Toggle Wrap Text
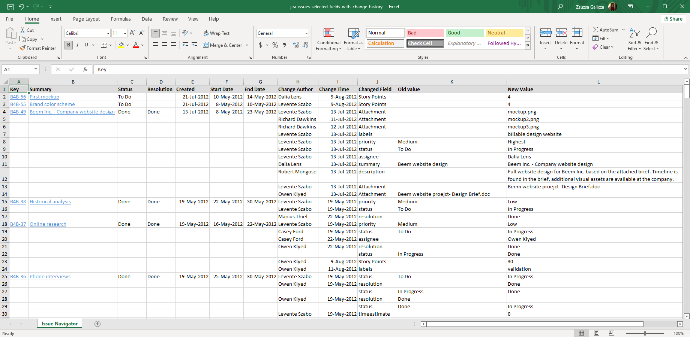This screenshot has height=337, width=690. coord(216,33)
